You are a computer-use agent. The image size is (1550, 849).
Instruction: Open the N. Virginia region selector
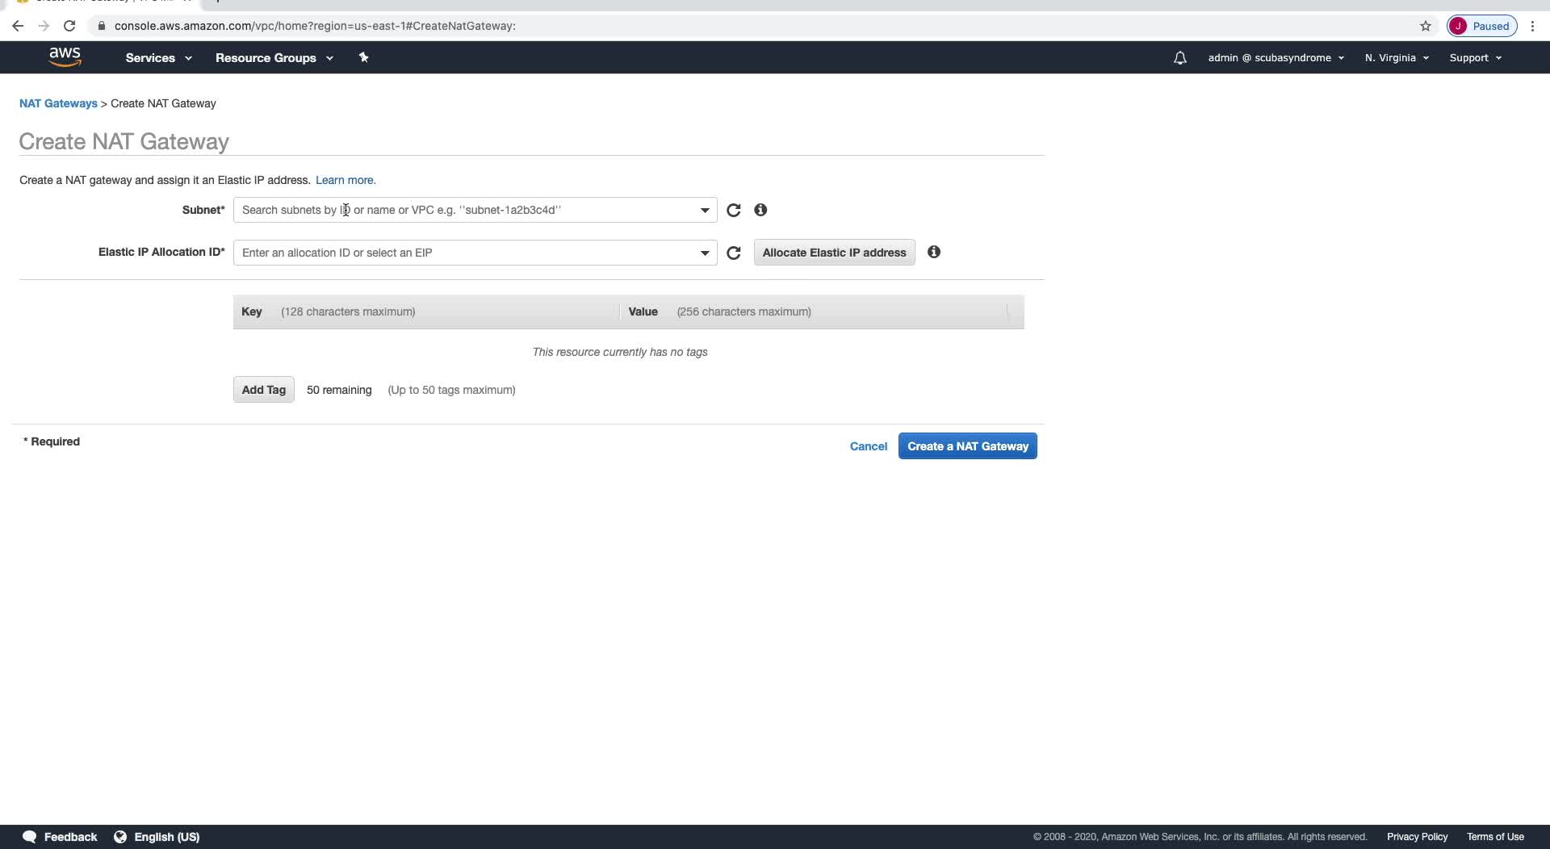1397,58
